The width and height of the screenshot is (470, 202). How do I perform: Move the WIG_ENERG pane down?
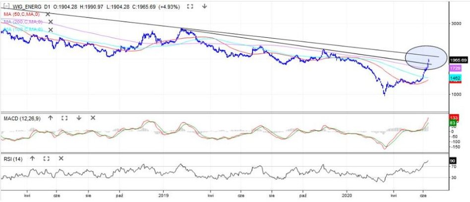[205, 7]
